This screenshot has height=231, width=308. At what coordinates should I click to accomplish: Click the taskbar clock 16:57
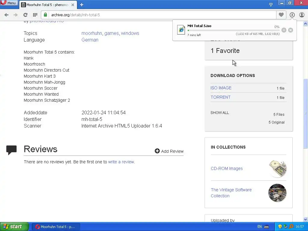tap(300, 227)
